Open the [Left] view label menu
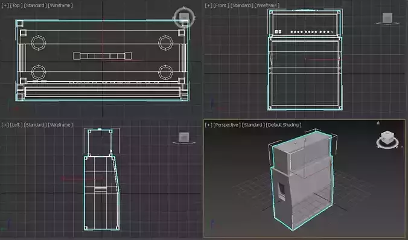Image resolution: width=408 pixels, height=240 pixels. (16, 125)
